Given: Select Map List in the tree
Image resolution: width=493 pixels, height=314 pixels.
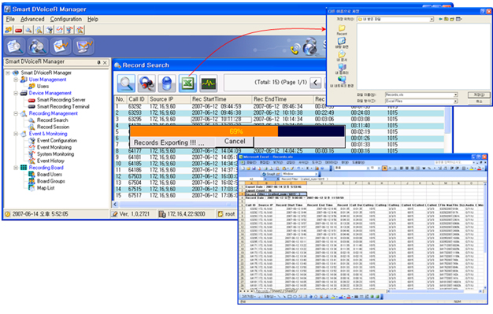Looking at the screenshot, I should point(46,188).
